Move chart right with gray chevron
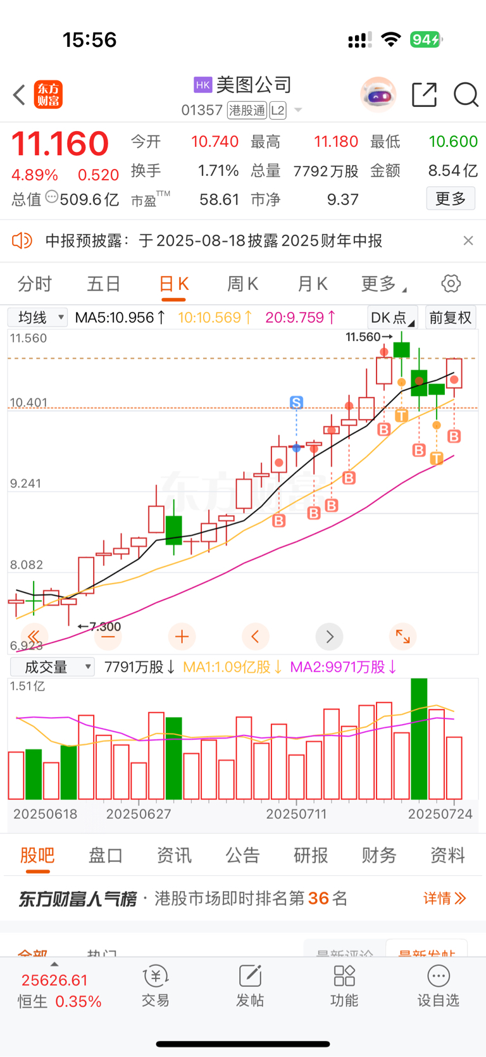This screenshot has width=486, height=1057. pyautogui.click(x=329, y=636)
